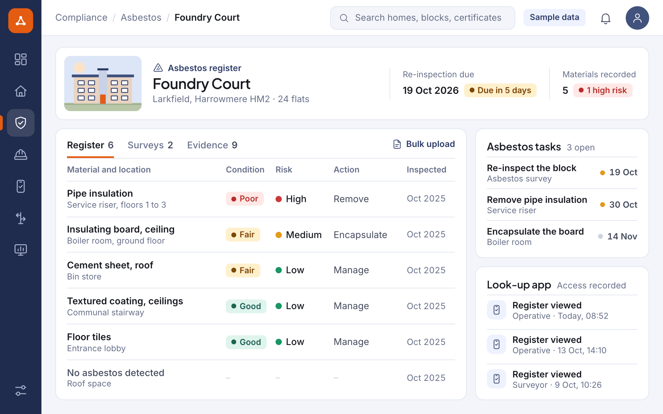
Task: Click the Bulk upload button
Action: pos(424,144)
